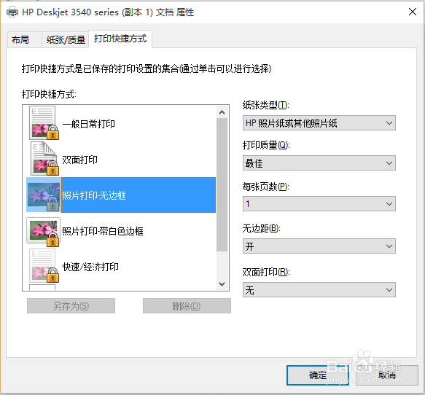The height and width of the screenshot is (395, 425).
Task: Select the 一般日常打印 shortcut icon
Action: (x=44, y=122)
